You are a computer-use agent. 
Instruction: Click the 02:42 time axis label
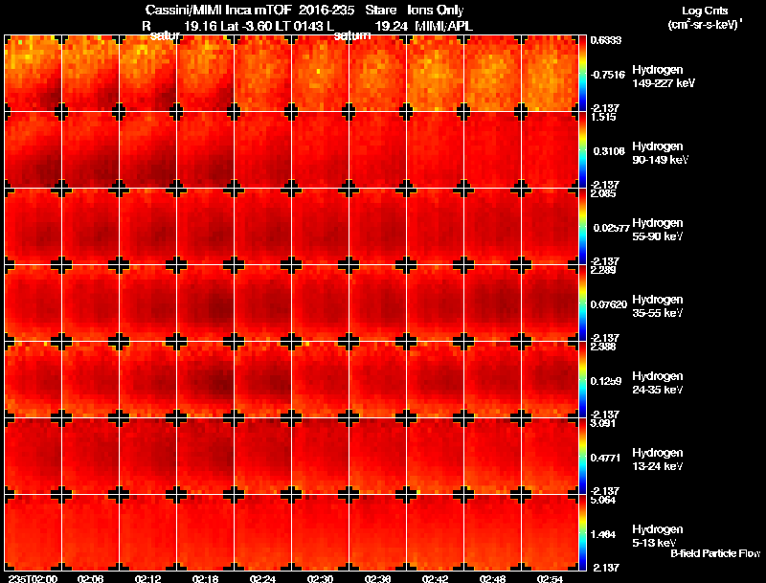(x=436, y=578)
